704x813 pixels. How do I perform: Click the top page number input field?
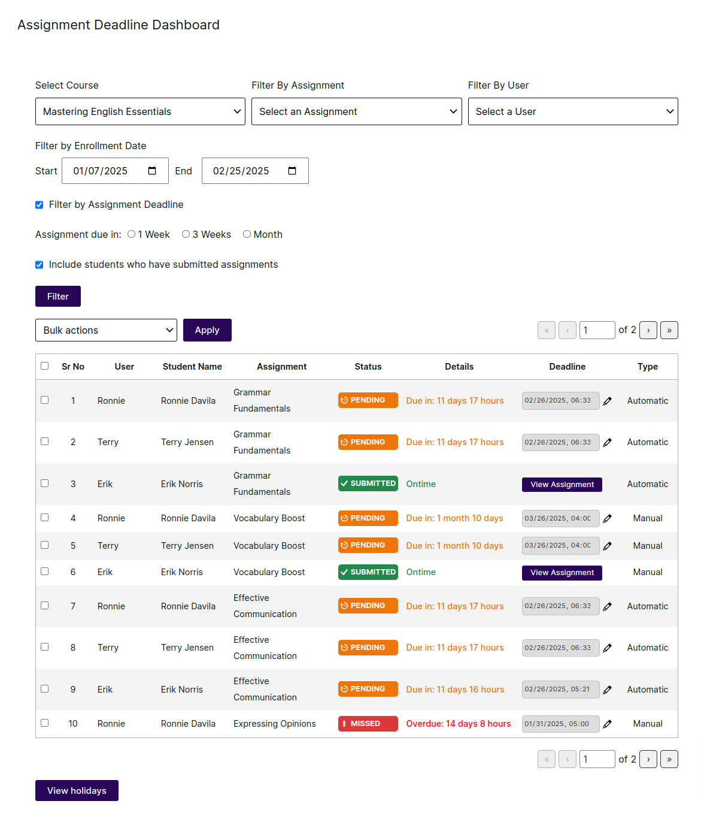click(x=596, y=330)
